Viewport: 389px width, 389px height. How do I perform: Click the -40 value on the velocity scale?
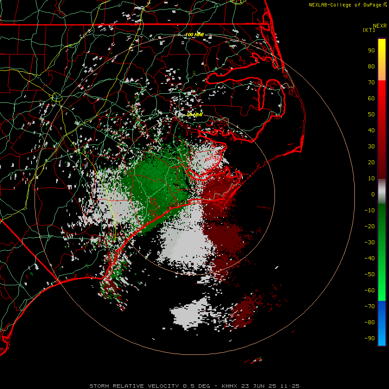(x=370, y=258)
